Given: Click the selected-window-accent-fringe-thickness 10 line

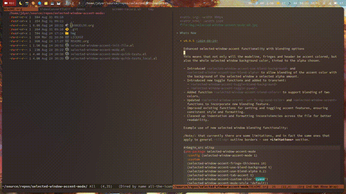Looking at the screenshot, I should click(x=227, y=163).
